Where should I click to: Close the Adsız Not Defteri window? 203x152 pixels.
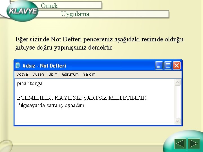pyautogui.click(x=177, y=66)
